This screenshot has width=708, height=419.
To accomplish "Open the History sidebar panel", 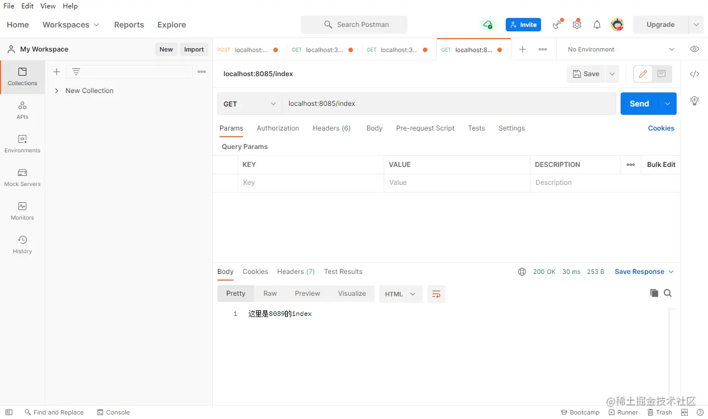I will pyautogui.click(x=22, y=245).
